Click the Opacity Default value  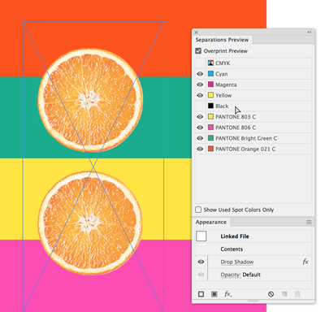coord(252,275)
